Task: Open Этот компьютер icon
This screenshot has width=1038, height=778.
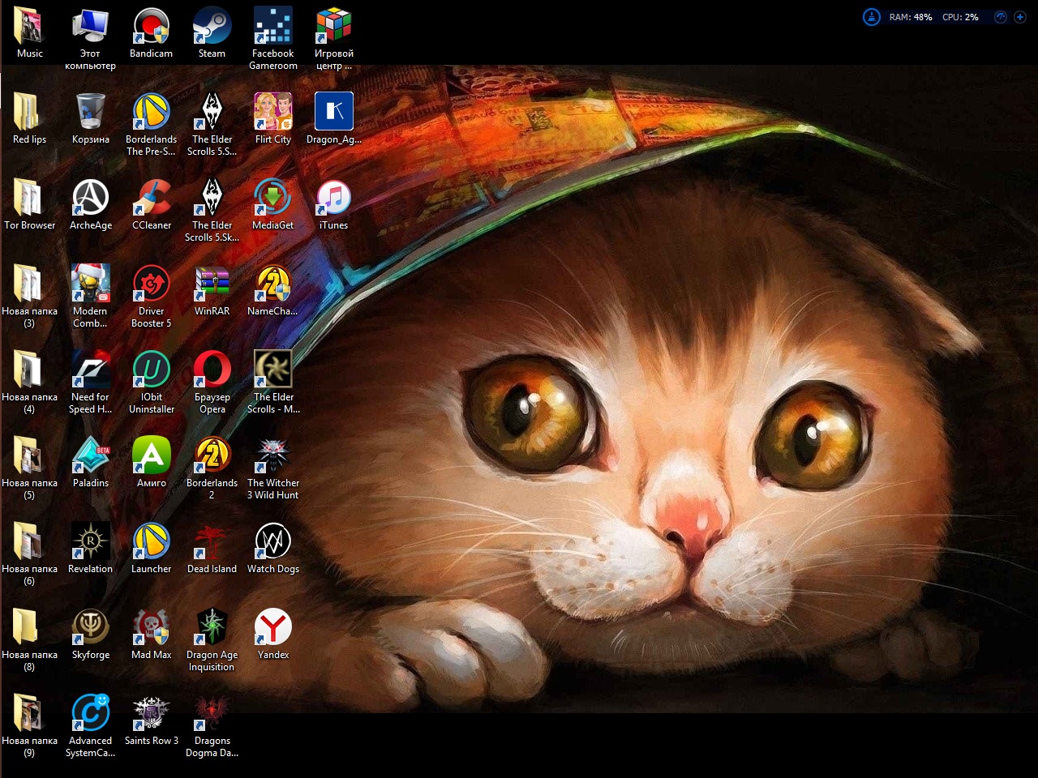Action: (x=90, y=39)
